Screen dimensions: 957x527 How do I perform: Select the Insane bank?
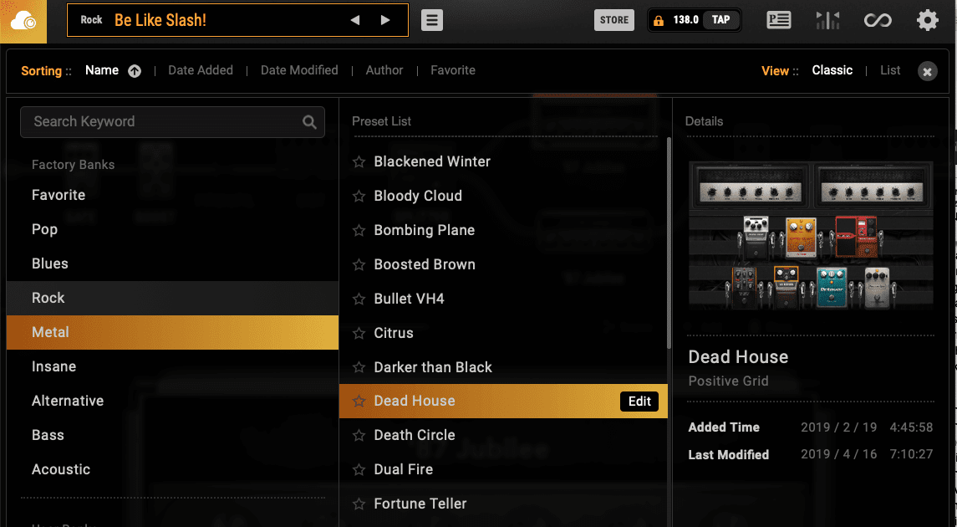(172, 366)
